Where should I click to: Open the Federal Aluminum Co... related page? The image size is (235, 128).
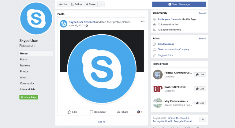[x=178, y=73]
